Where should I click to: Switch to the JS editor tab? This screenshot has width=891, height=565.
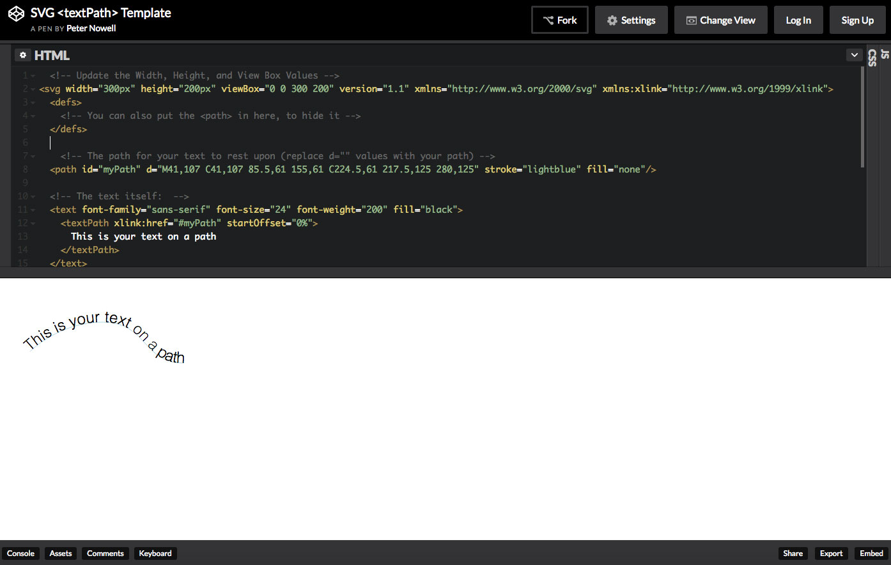coord(885,54)
